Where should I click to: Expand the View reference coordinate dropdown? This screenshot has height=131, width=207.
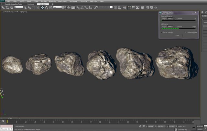(57, 7)
